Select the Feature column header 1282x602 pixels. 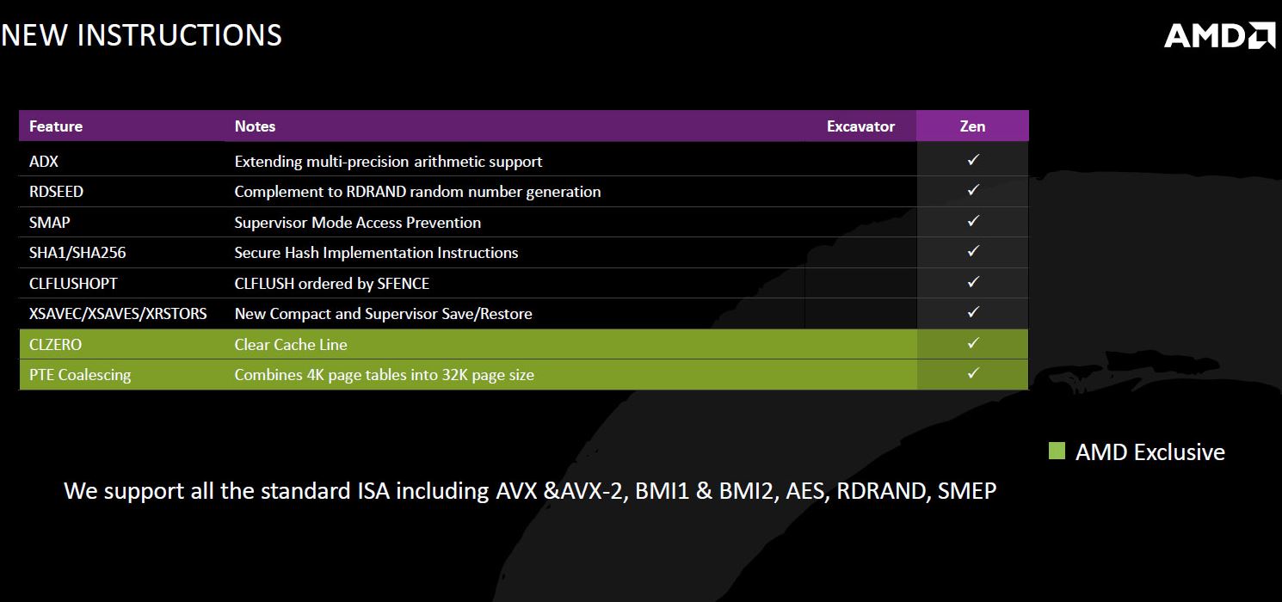pos(56,126)
